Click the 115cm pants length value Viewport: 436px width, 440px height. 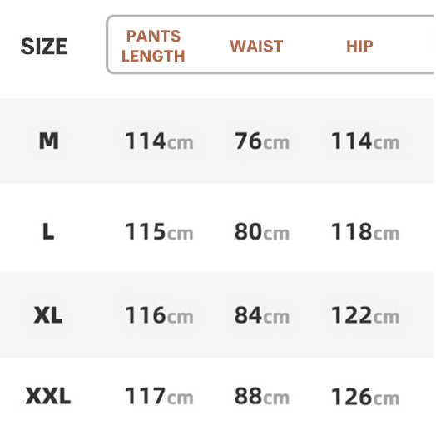tap(159, 231)
